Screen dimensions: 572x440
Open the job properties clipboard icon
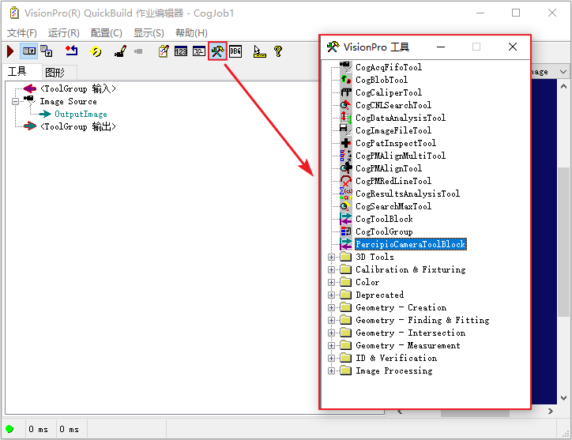[x=164, y=51]
